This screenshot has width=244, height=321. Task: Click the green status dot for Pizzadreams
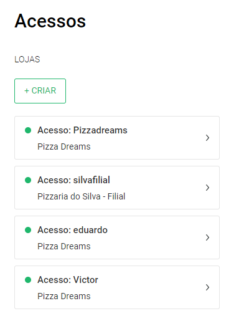(28, 130)
